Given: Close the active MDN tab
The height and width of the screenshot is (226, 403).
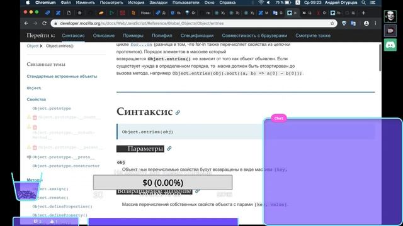Looking at the screenshot, I should point(295,13).
